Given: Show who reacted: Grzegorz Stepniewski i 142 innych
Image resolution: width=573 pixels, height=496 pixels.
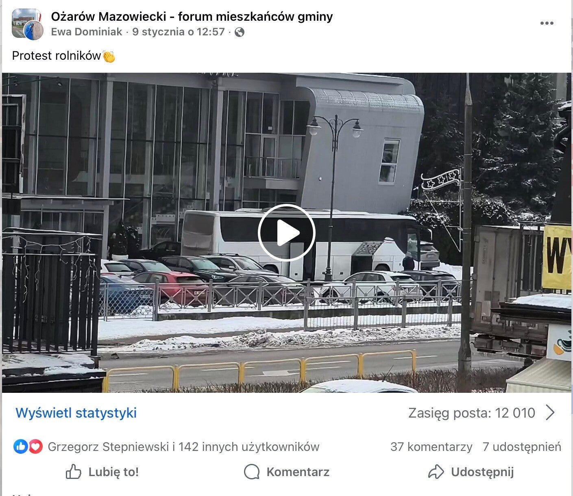Looking at the screenshot, I should 183,447.
